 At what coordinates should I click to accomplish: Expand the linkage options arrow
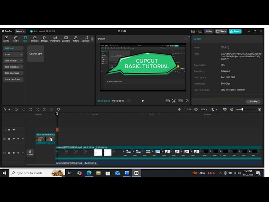[x=206, y=109]
